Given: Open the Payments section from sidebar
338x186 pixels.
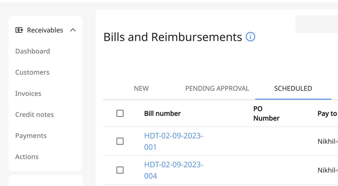Looking at the screenshot, I should [31, 135].
